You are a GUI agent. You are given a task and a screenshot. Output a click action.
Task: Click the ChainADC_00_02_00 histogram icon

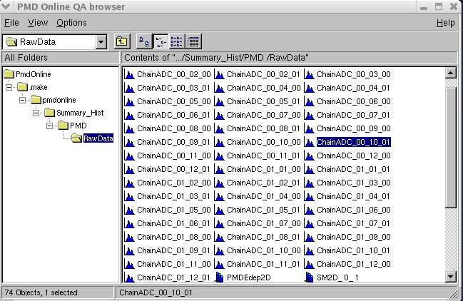click(129, 75)
